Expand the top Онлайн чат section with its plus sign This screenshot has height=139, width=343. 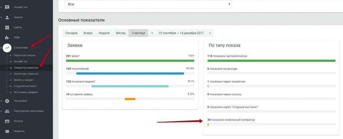coord(1,7)
